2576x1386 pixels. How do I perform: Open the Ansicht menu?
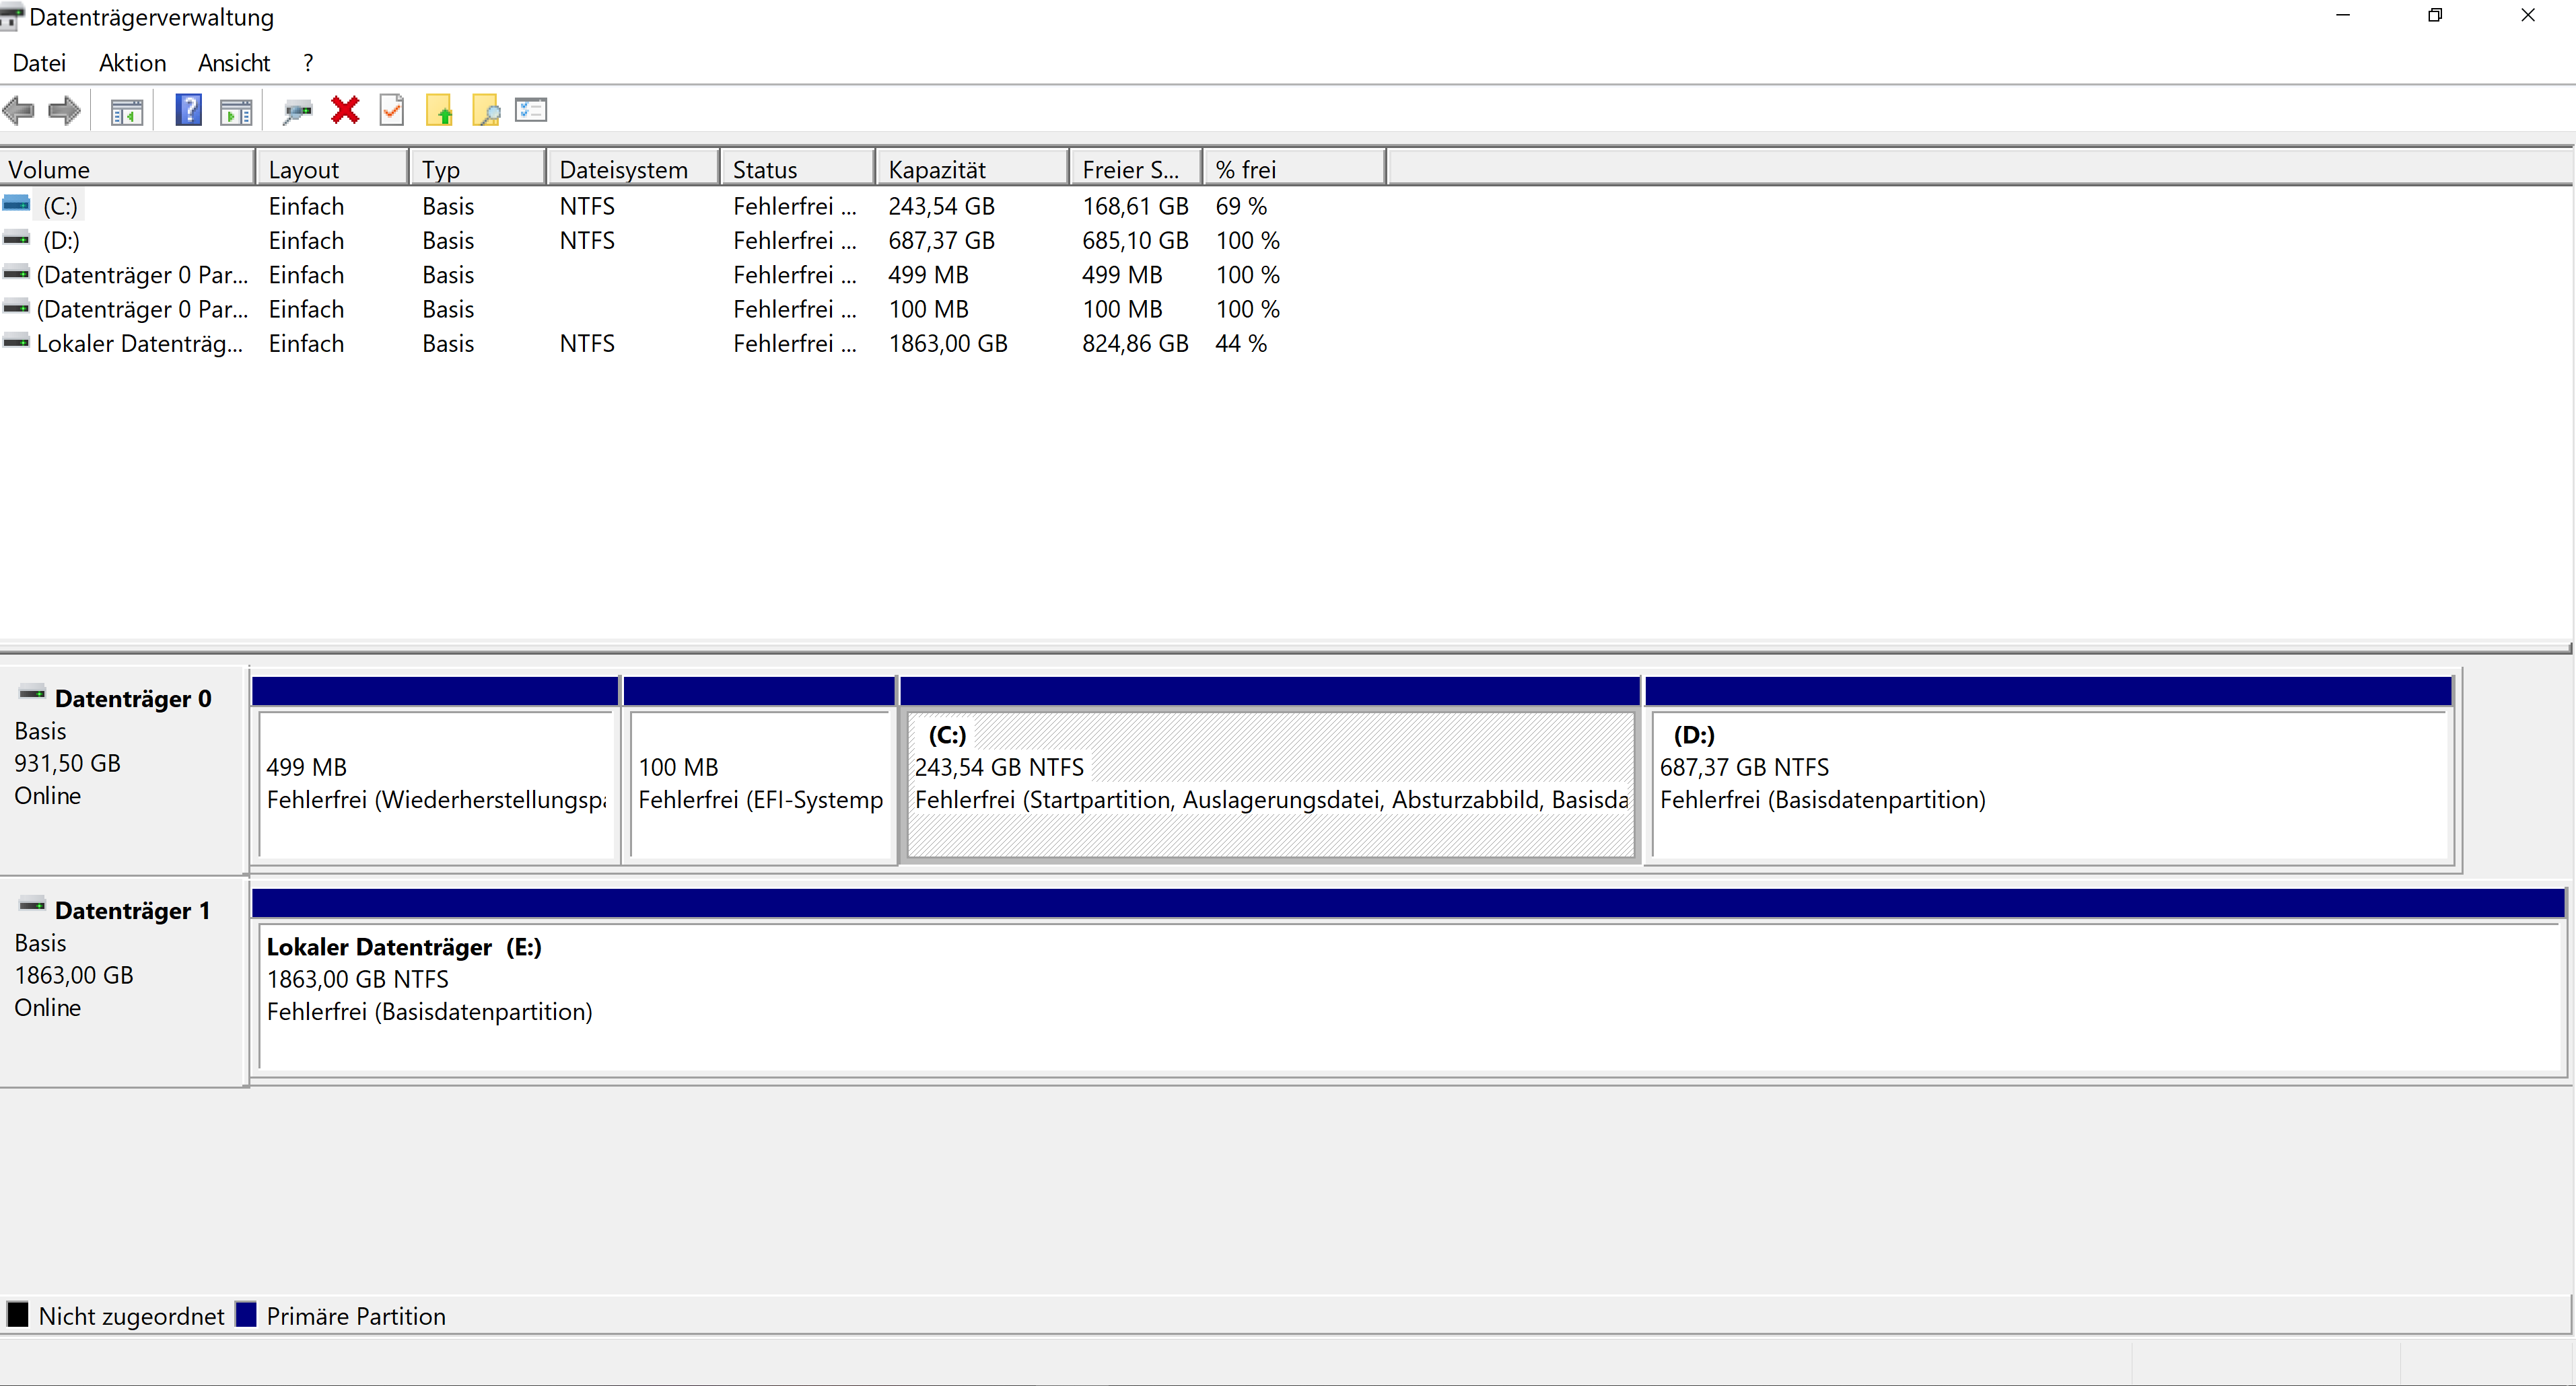tap(234, 63)
